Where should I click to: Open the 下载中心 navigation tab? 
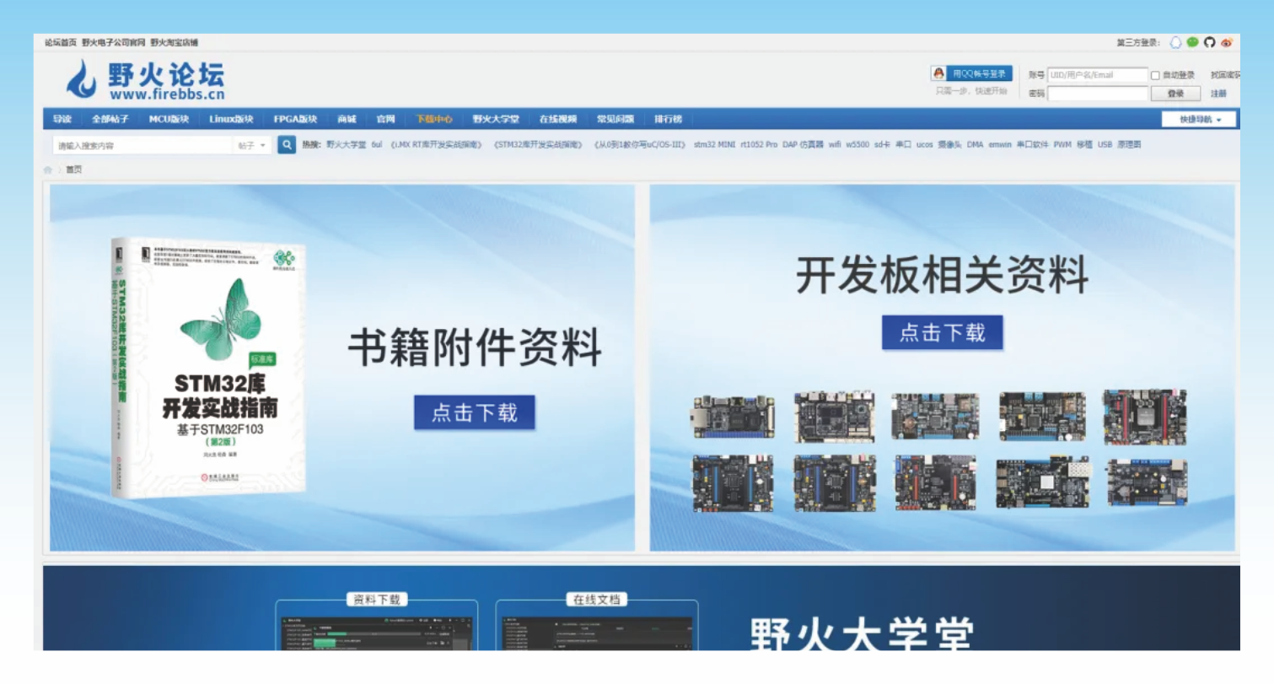pos(433,119)
